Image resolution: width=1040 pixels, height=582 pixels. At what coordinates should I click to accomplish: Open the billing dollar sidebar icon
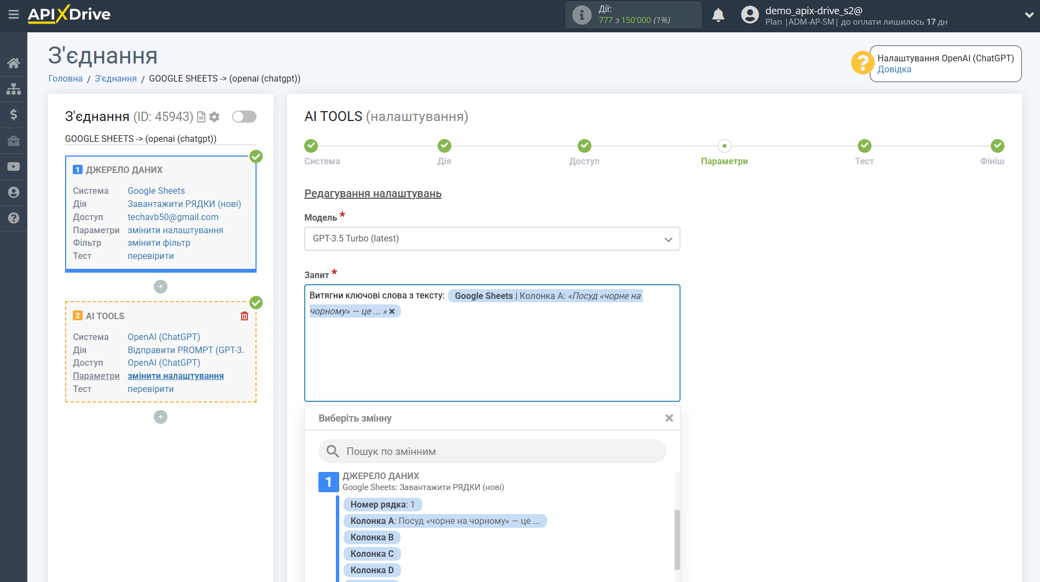click(14, 114)
